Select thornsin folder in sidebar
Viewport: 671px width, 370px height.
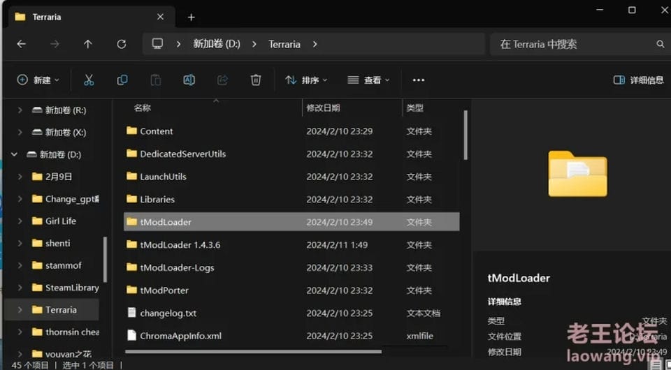[66, 332]
